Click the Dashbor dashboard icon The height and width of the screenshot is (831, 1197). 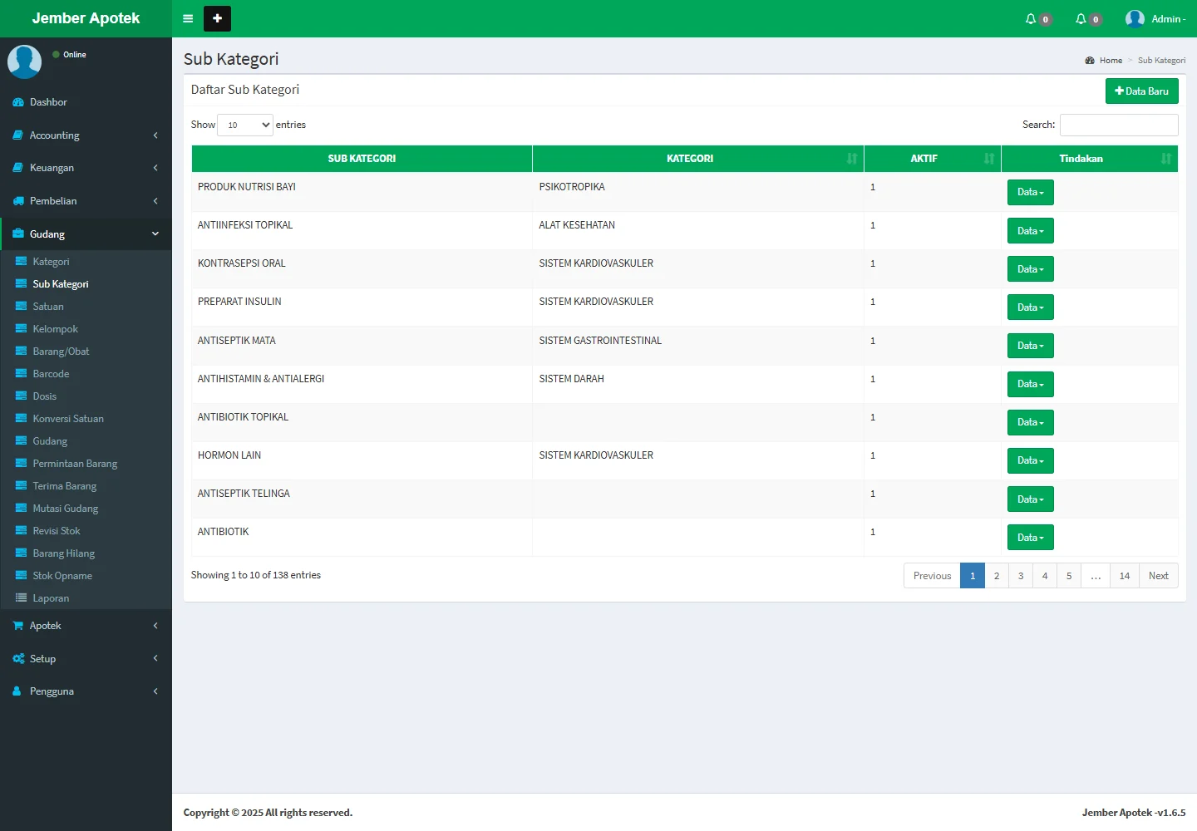coord(18,102)
